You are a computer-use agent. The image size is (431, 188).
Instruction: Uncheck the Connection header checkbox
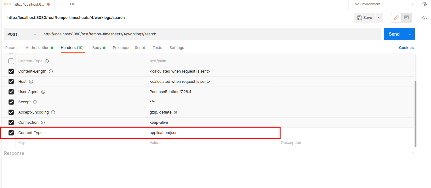[11, 122]
